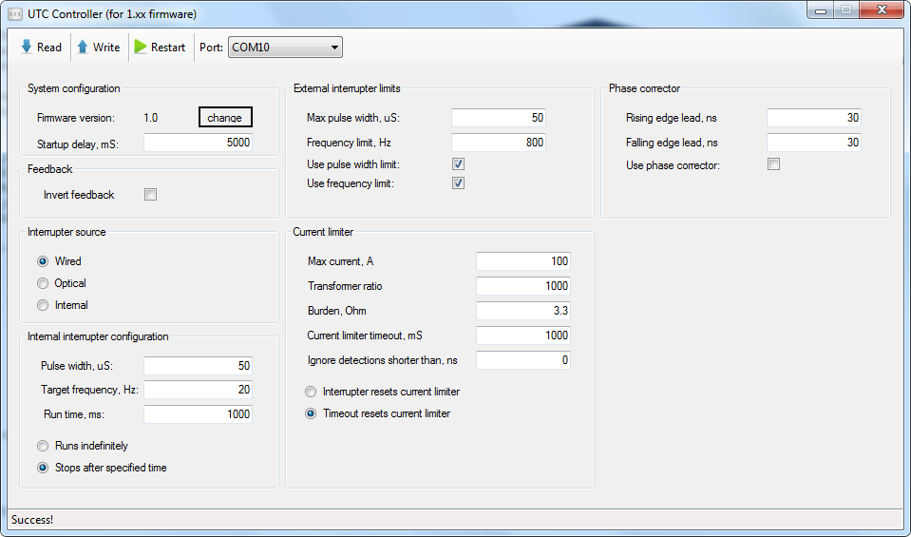Select Interrupter resets current limiter

click(x=311, y=392)
